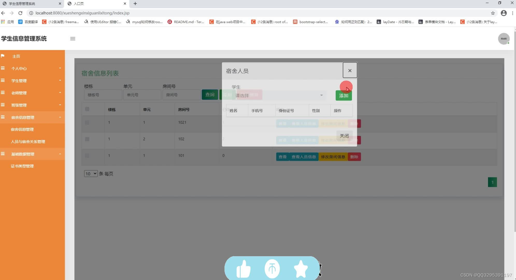Viewport: 516px width, 280px height.
Task: Open README.md bookmark
Action: 186,22
